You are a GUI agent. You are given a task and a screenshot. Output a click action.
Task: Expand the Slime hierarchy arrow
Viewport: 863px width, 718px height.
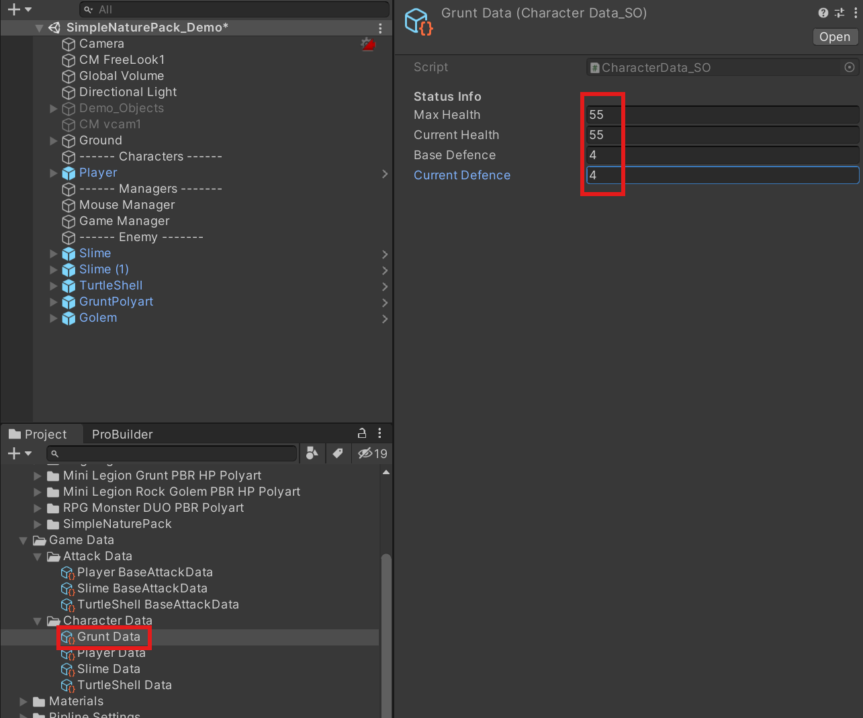click(x=54, y=253)
